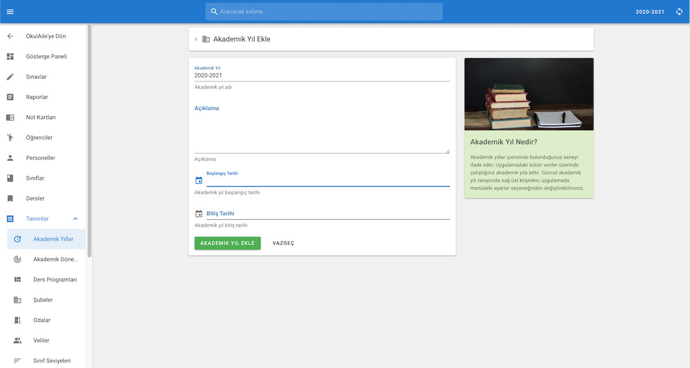Open the 2020-2021 academic year selector
This screenshot has width=690, height=368.
point(650,11)
